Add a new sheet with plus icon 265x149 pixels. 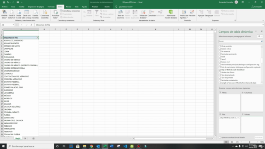[x=34, y=139]
